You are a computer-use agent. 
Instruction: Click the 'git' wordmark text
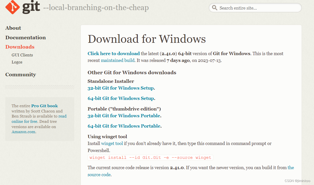tap(31, 8)
